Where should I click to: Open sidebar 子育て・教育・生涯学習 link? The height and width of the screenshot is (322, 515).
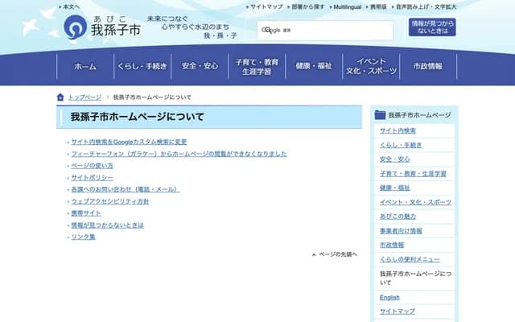tap(413, 174)
